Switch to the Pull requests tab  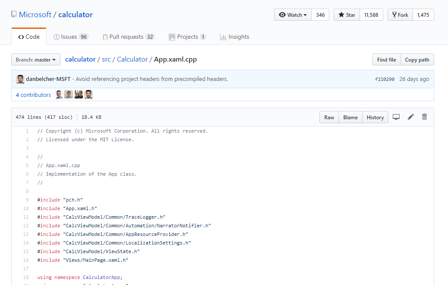[129, 37]
